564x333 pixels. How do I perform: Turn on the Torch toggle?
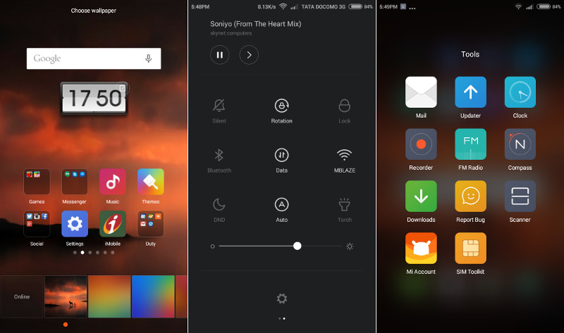pyautogui.click(x=344, y=205)
